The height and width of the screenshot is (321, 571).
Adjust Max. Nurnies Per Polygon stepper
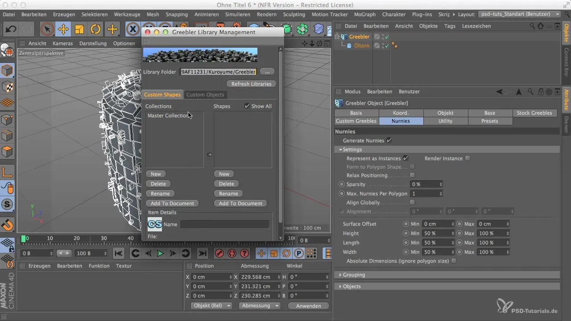(441, 193)
